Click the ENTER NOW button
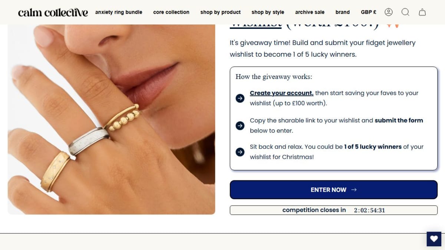The width and height of the screenshot is (445, 250). [334, 190]
